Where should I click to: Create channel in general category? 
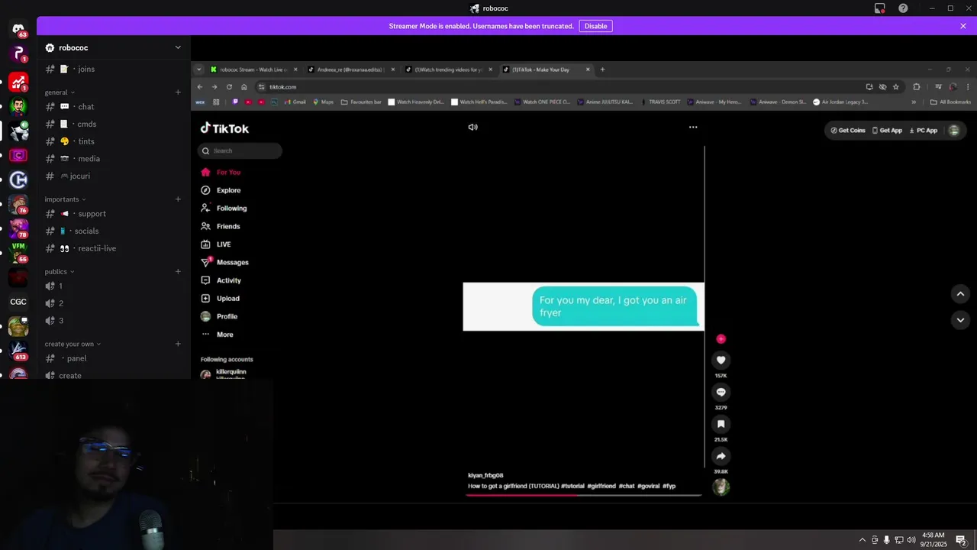pos(178,92)
